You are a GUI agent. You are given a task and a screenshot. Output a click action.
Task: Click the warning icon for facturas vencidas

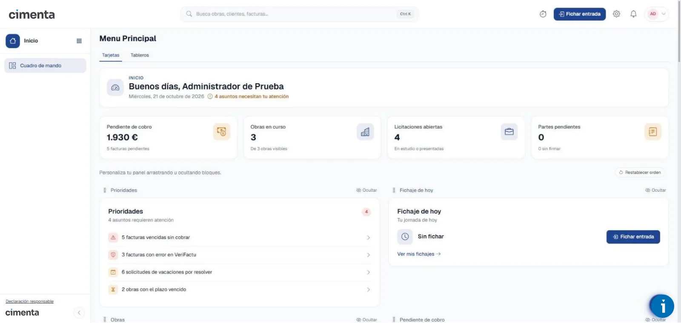113,238
